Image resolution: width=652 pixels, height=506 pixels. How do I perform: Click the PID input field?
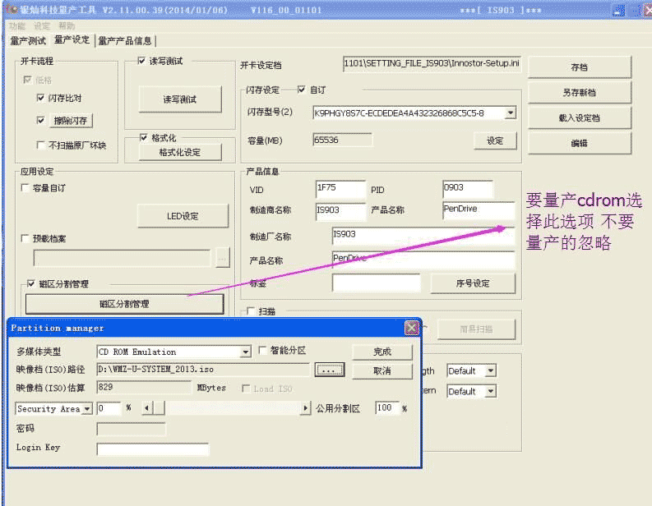click(468, 189)
